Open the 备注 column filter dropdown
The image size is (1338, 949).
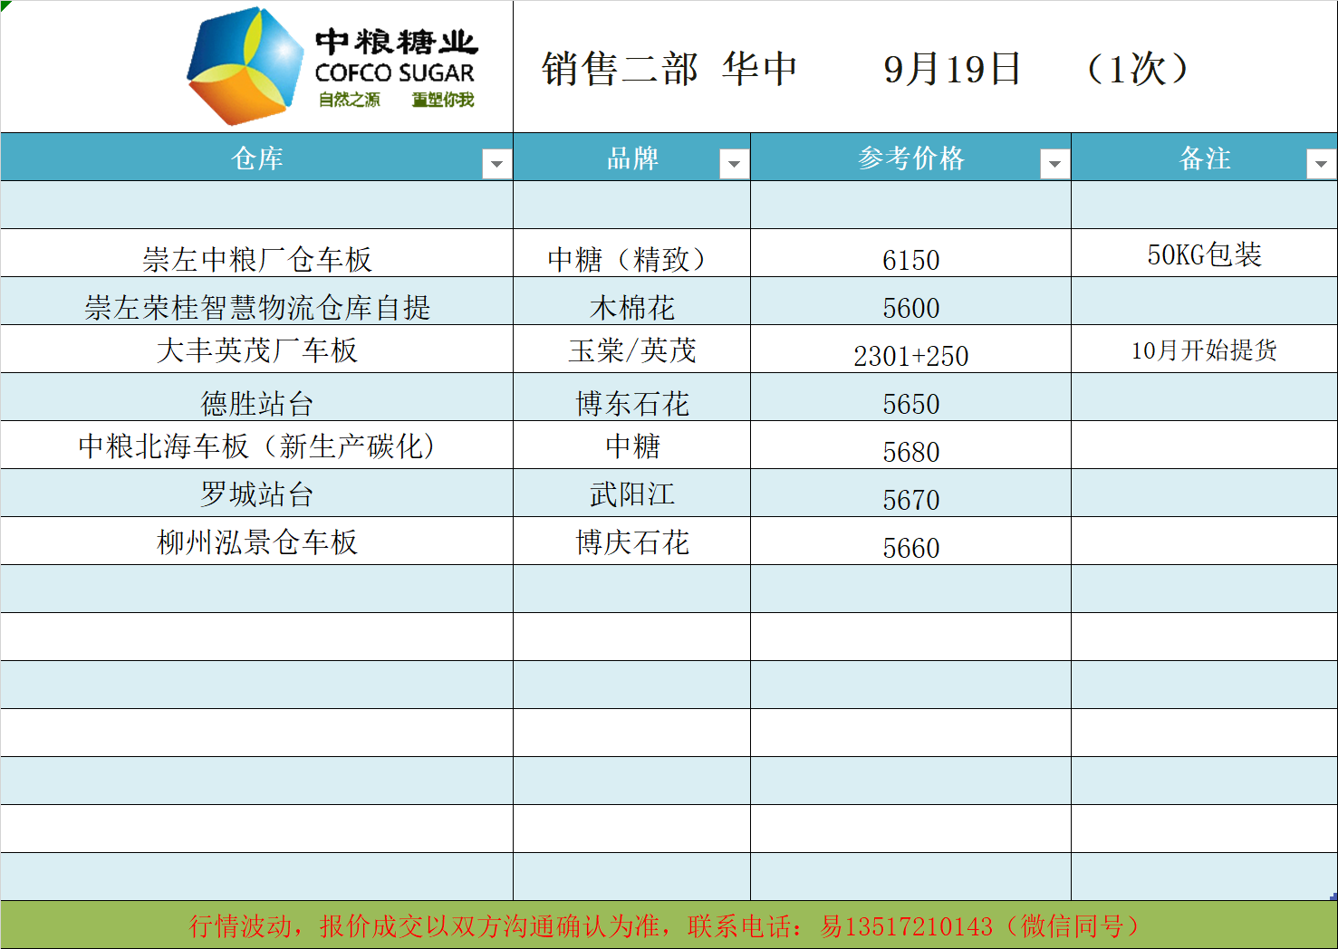tap(1320, 164)
